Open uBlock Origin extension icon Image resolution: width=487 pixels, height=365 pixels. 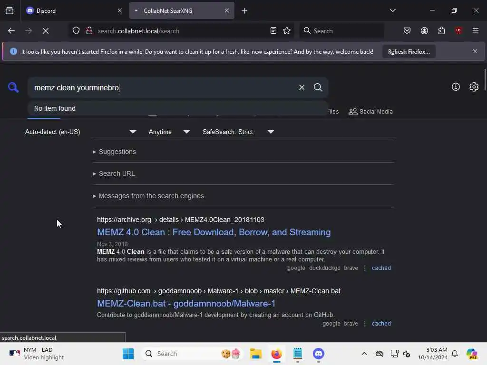[x=458, y=30]
